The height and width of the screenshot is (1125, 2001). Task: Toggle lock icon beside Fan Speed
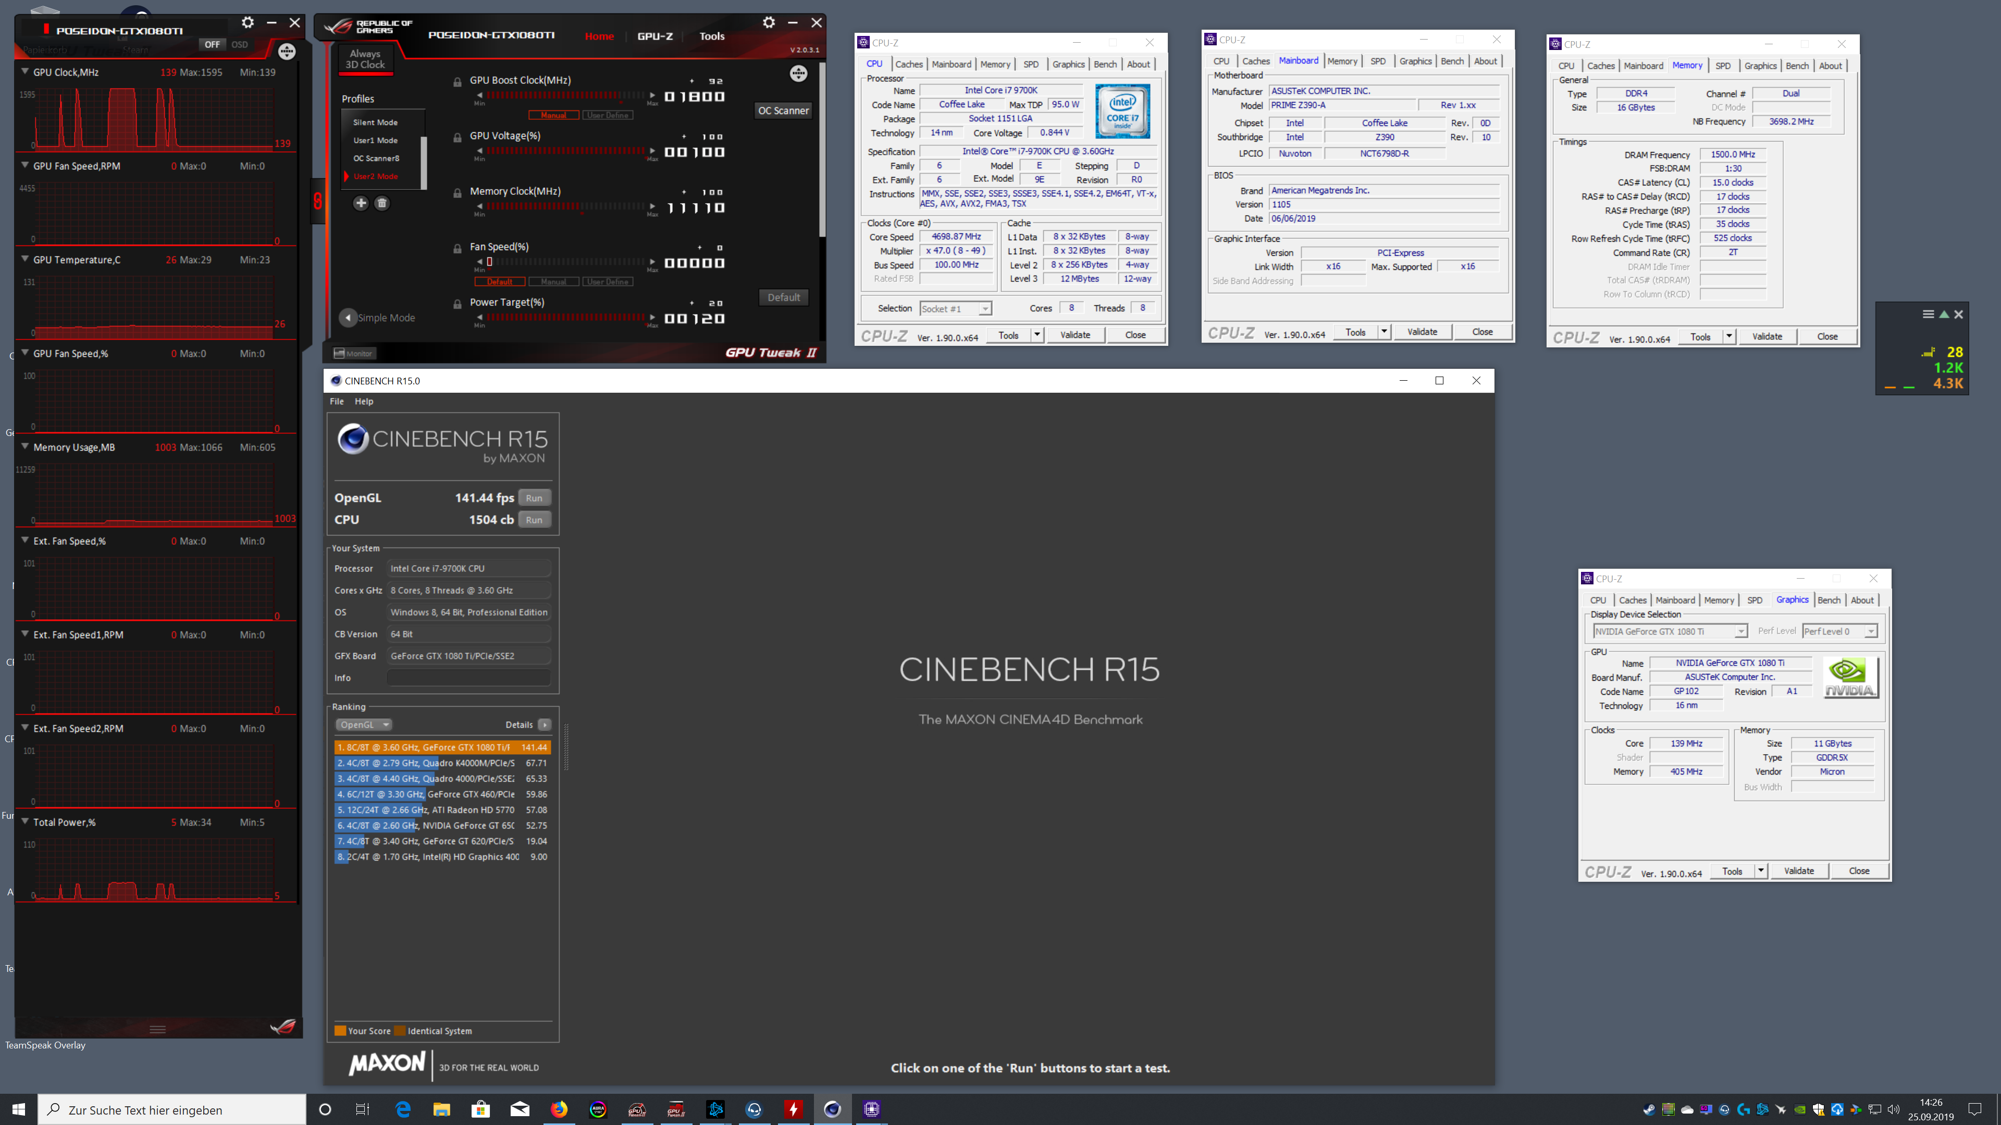point(458,248)
